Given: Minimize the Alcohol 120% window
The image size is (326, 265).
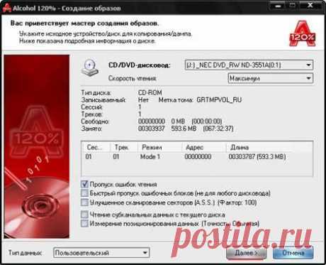Looking at the screenshot, I should [278, 6].
